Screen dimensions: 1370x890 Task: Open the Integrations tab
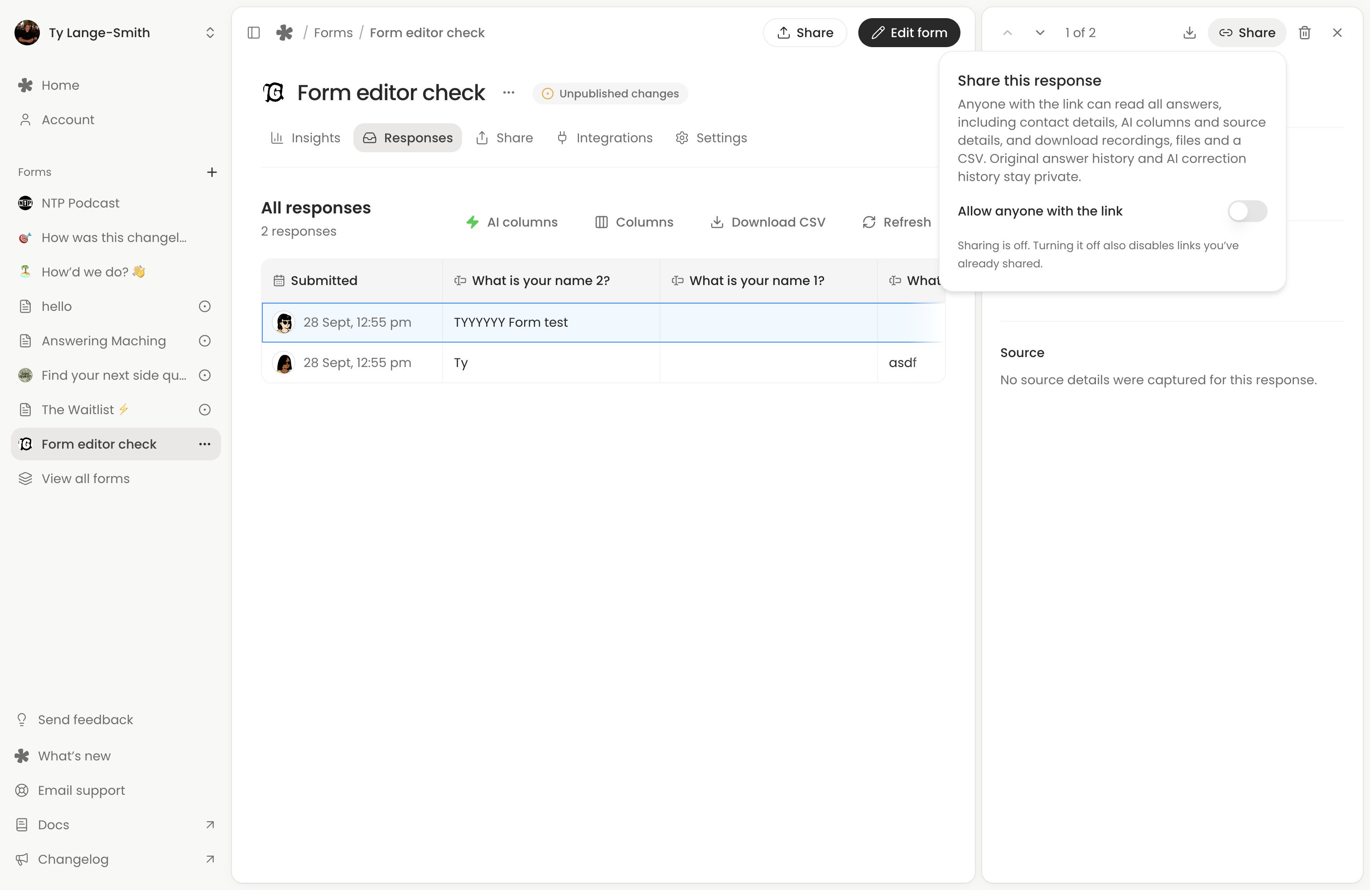[604, 138]
